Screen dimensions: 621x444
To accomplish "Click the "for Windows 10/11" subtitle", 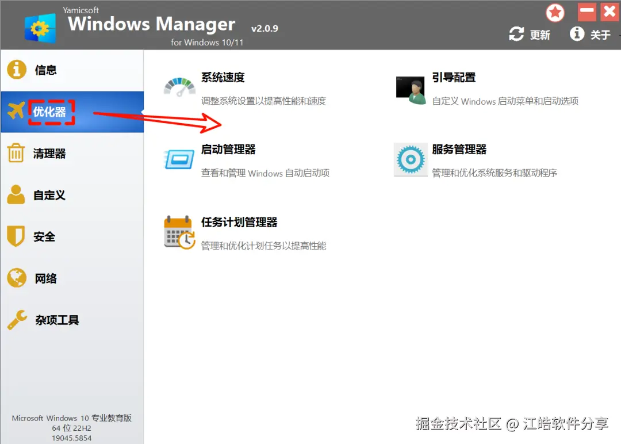I will 207,43.
